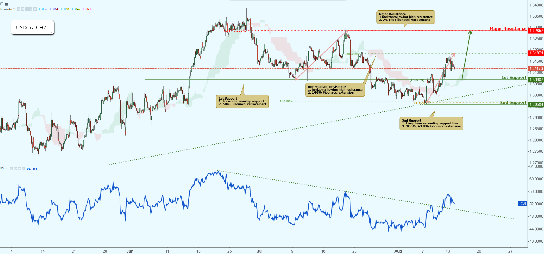Click the Ichimoku value 1.3041
The image size is (544, 254).
pyautogui.click(x=87, y=9)
